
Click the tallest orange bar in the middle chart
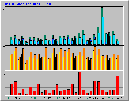95,58
